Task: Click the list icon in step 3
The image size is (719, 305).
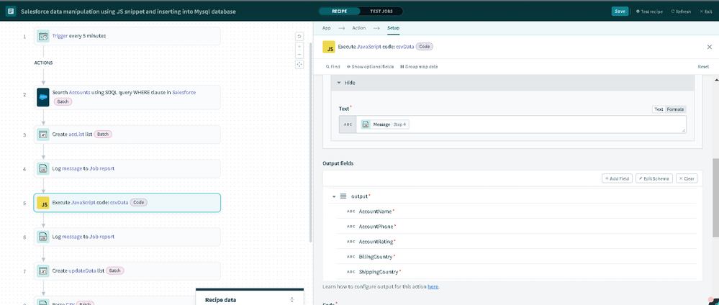Action: point(43,135)
